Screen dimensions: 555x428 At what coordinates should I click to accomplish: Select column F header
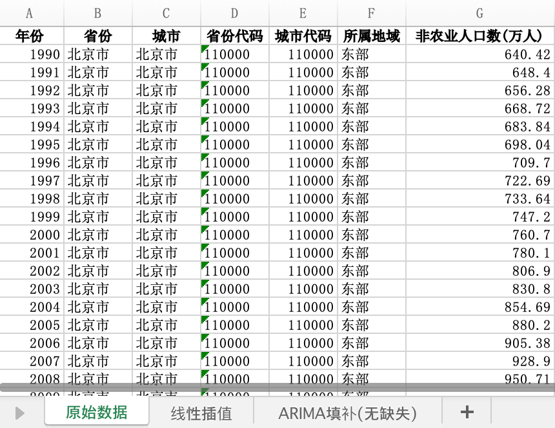pos(372,13)
